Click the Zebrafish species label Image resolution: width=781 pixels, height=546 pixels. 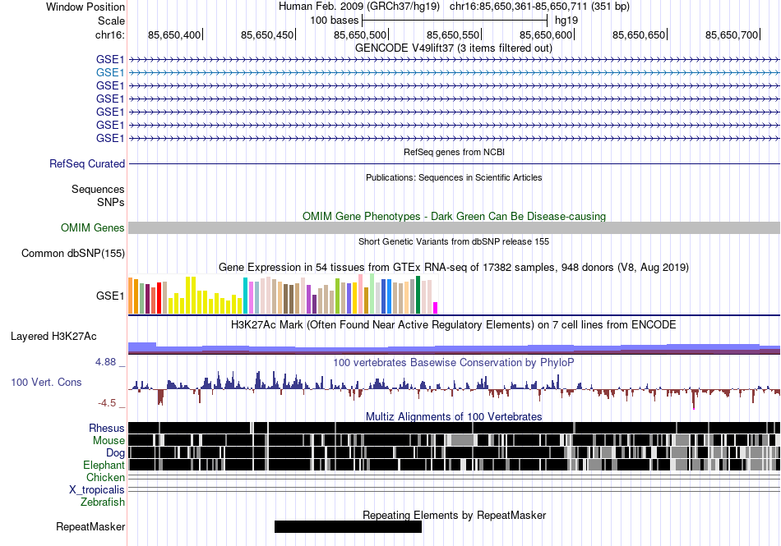pyautogui.click(x=103, y=502)
